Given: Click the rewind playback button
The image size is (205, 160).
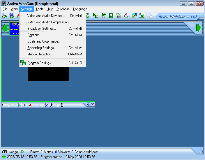Looking at the screenshot, I should pos(15,105).
